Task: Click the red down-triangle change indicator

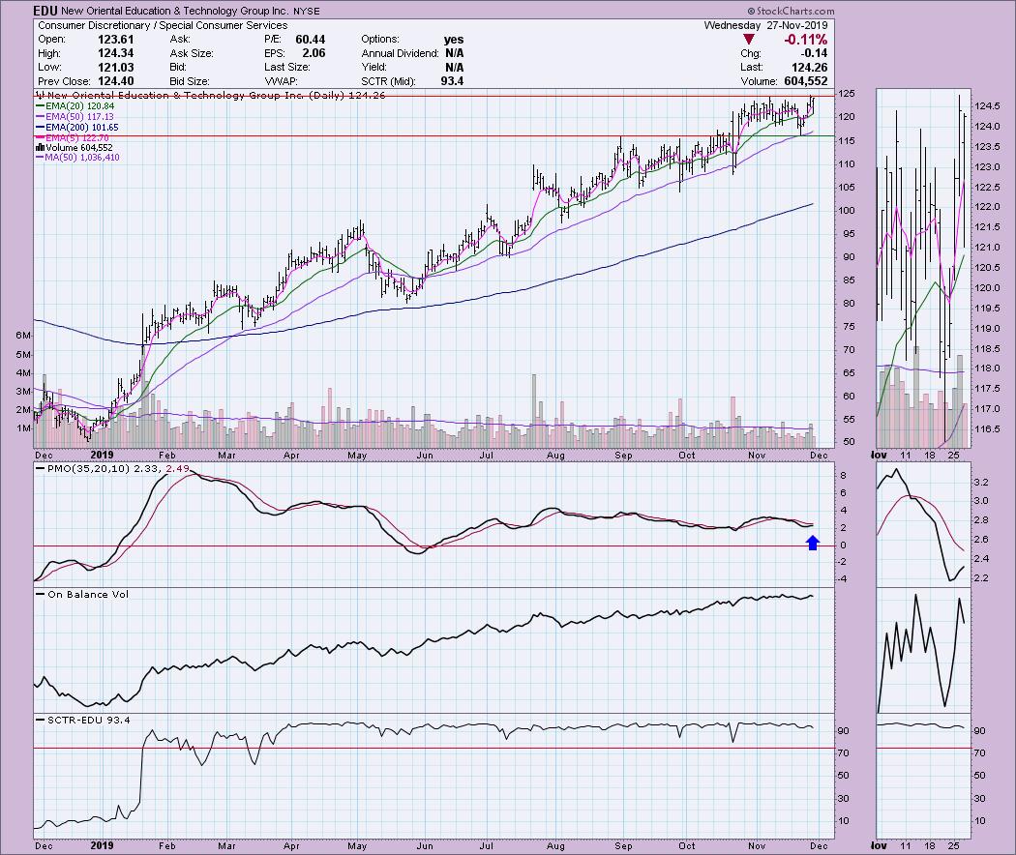Action: click(748, 41)
